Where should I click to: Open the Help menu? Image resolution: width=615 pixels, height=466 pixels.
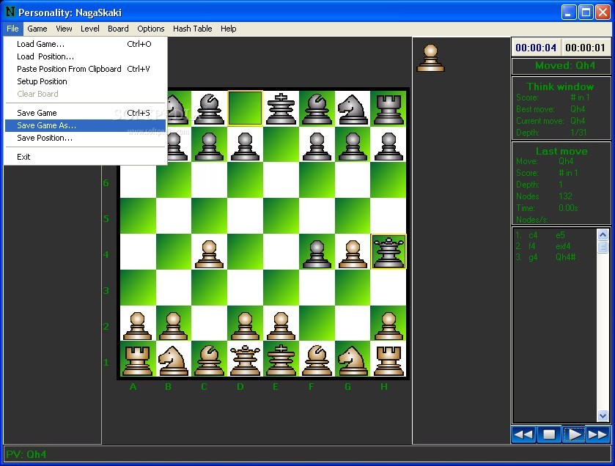click(228, 29)
